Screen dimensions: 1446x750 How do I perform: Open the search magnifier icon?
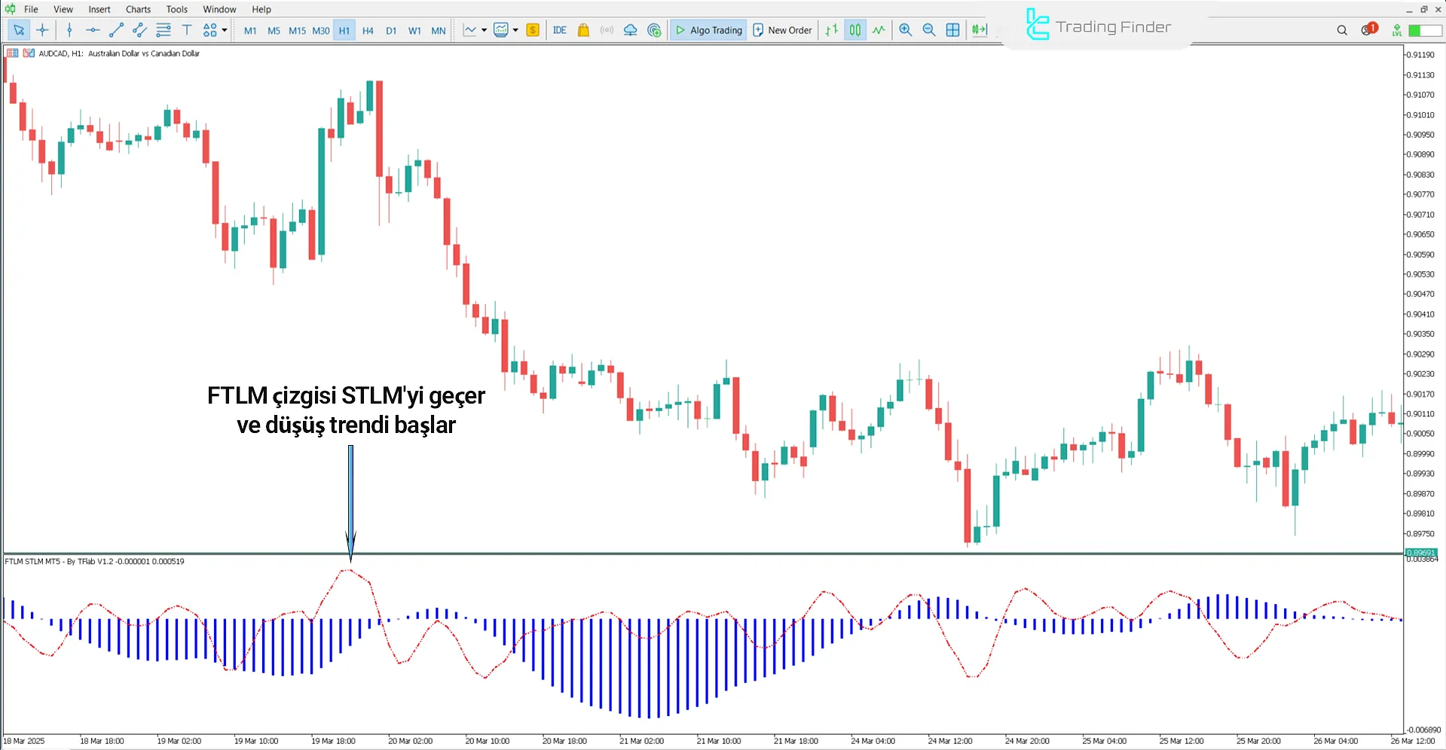tap(1342, 30)
